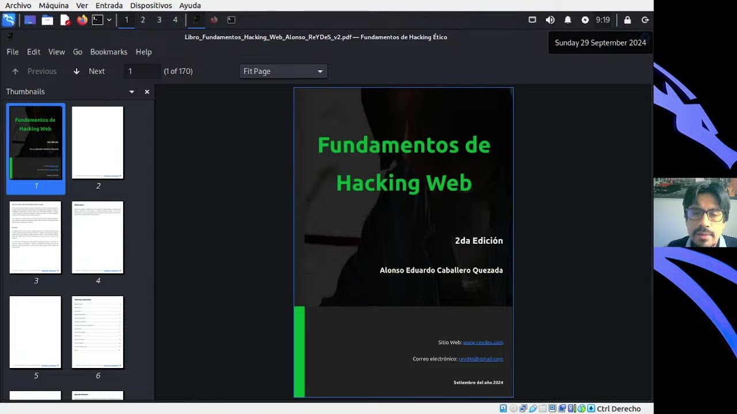Open the VirtualBox Entrada menu
Viewport: 737px width, 414px height.
[x=109, y=5]
